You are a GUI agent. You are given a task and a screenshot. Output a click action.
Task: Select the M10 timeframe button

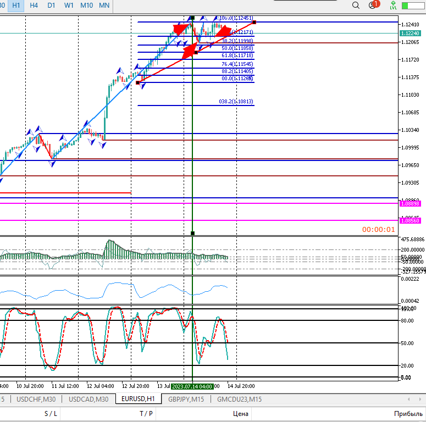(x=86, y=5)
